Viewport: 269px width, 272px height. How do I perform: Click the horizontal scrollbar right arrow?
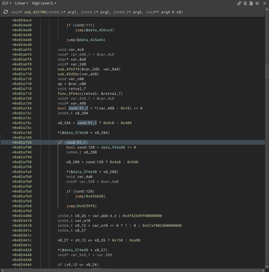pos(263,270)
